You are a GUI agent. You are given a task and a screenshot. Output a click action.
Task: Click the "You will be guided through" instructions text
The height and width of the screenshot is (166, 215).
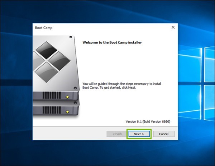(122, 86)
